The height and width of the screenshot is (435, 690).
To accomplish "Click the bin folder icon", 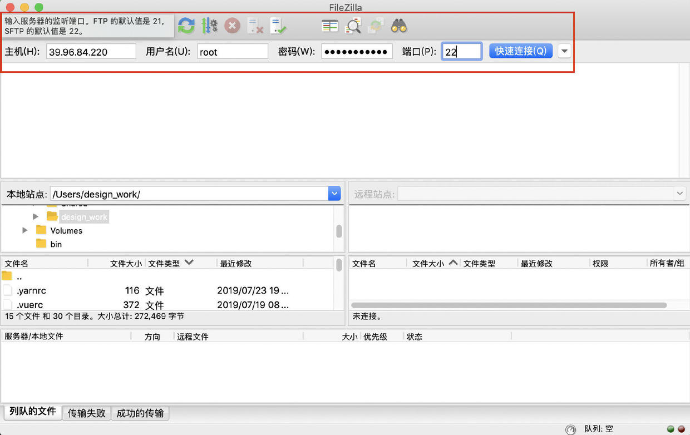I will (x=41, y=244).
